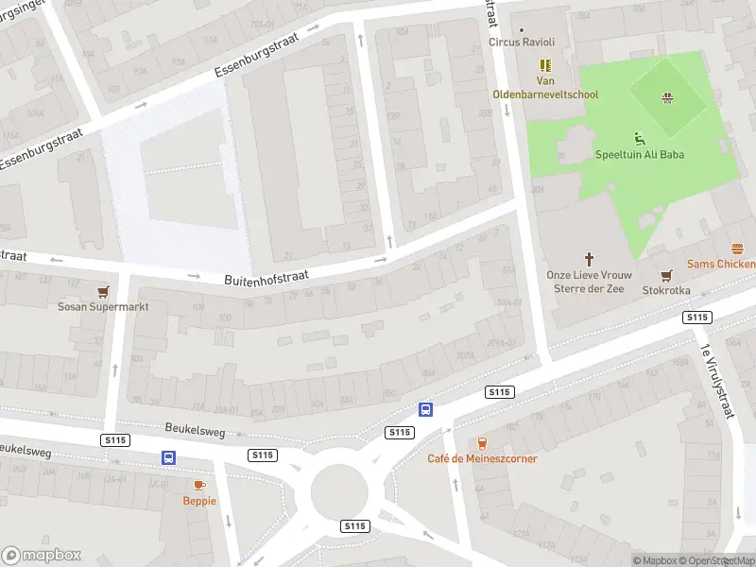Select the Sams Chicken burger icon
This screenshot has width=756, height=567.
coord(737,249)
